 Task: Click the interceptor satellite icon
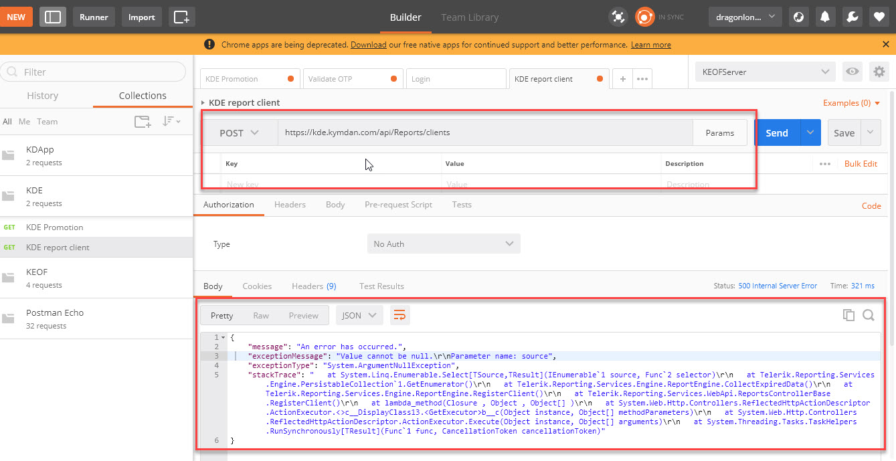618,17
